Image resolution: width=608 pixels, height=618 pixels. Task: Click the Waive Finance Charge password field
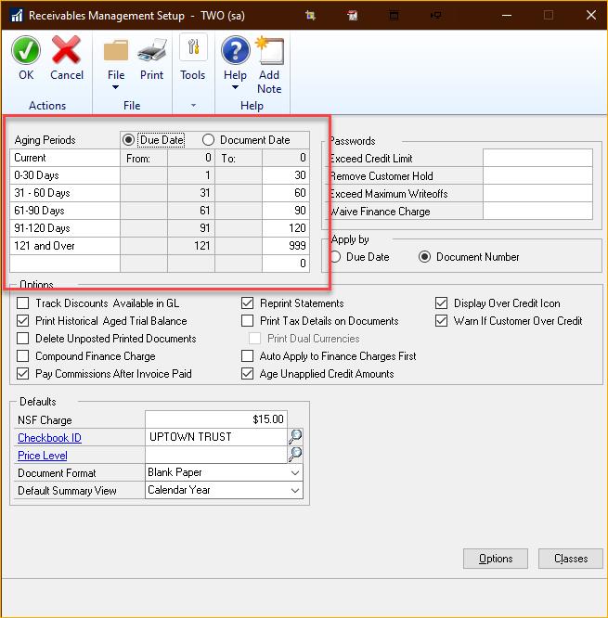click(537, 211)
